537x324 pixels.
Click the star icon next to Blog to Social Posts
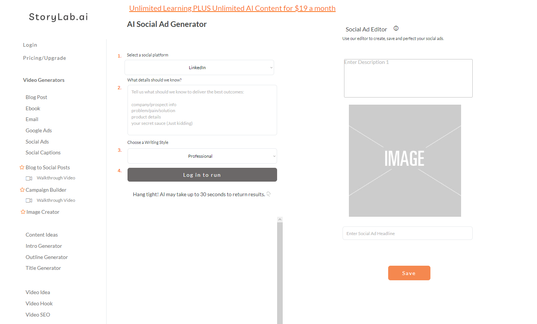tap(22, 167)
